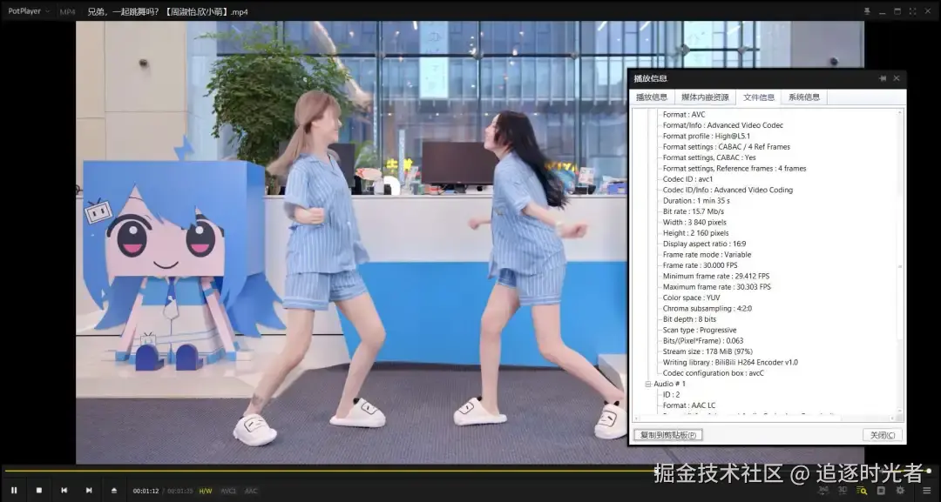The height and width of the screenshot is (502, 941).
Task: Switch to the 媒体内嵌资源 tab
Action: click(x=705, y=97)
